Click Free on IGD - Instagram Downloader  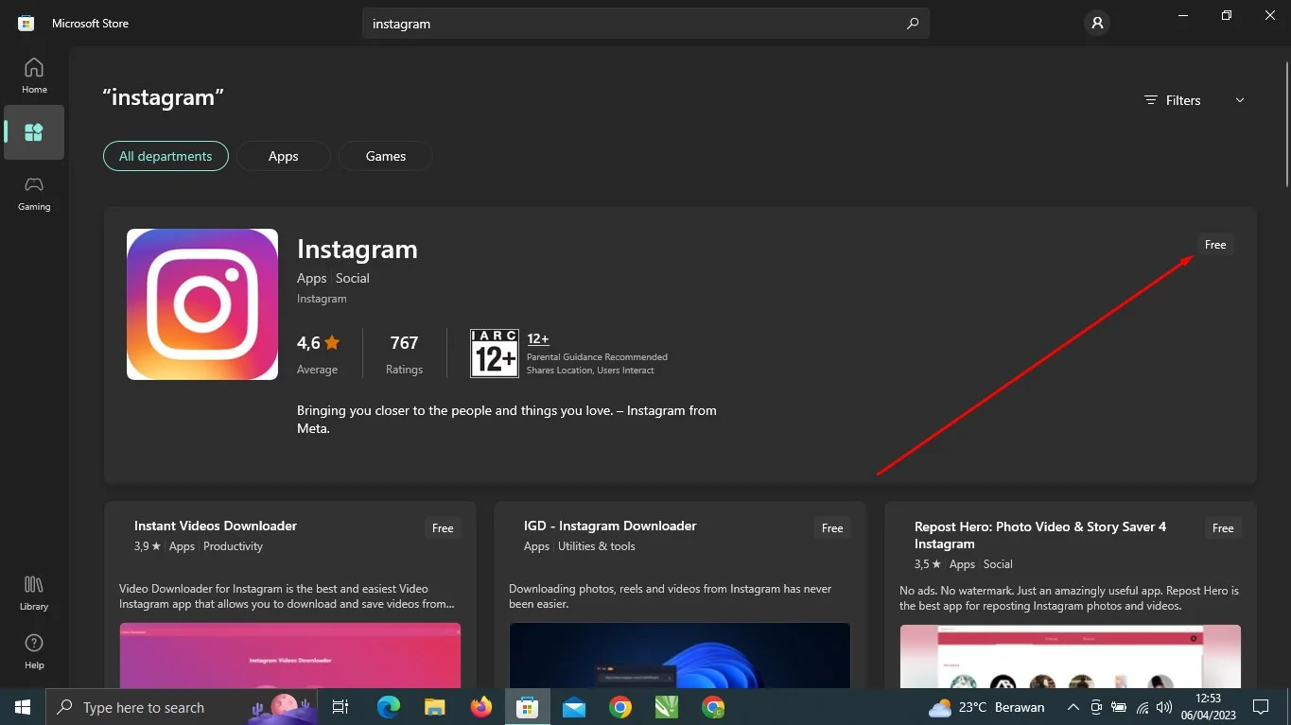[x=832, y=528]
